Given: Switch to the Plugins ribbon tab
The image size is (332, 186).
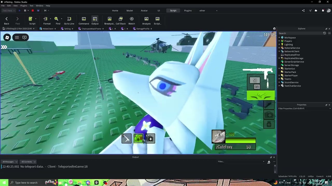Looking at the screenshot, I should click(x=188, y=11).
